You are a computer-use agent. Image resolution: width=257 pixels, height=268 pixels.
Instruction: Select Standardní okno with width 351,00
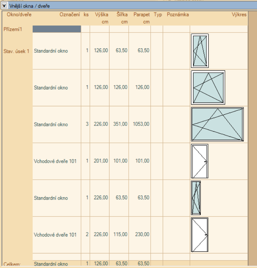coord(51,124)
